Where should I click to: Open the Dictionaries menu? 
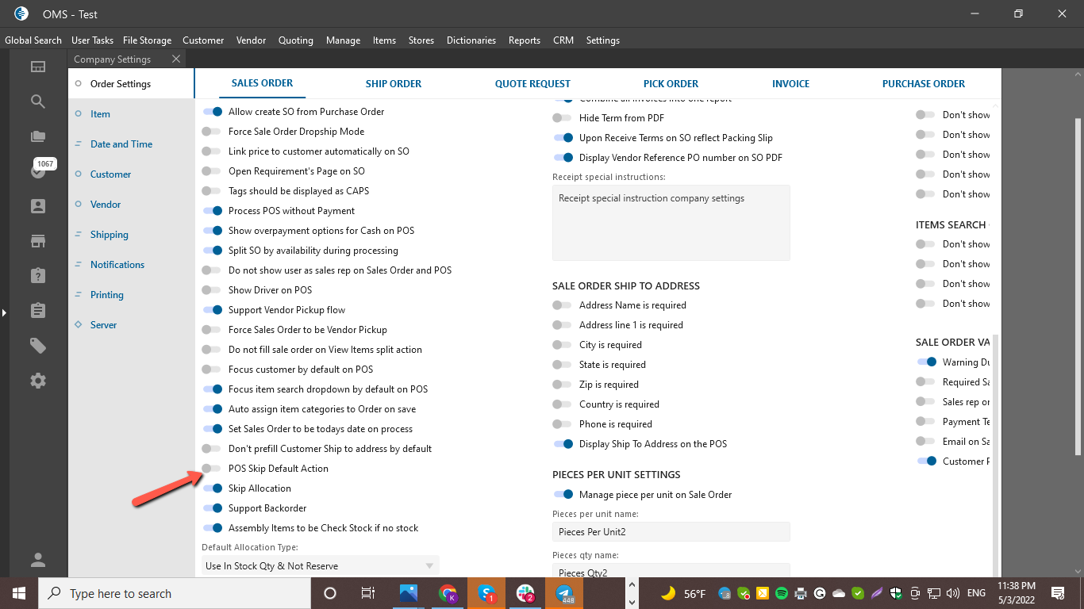pos(471,40)
